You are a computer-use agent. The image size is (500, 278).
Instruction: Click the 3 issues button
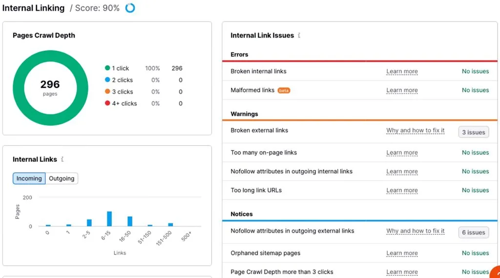click(474, 132)
